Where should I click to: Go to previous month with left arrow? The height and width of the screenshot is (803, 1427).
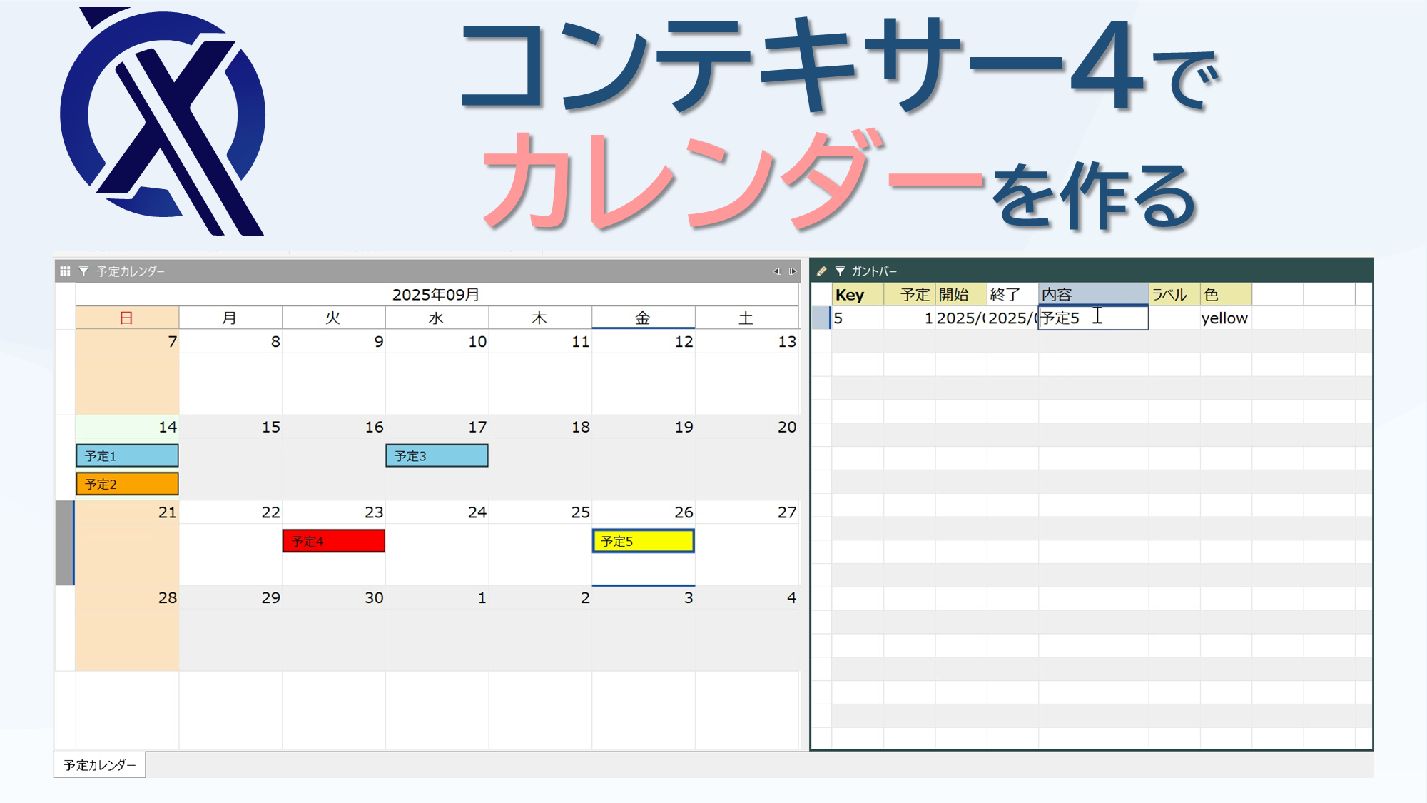point(777,271)
